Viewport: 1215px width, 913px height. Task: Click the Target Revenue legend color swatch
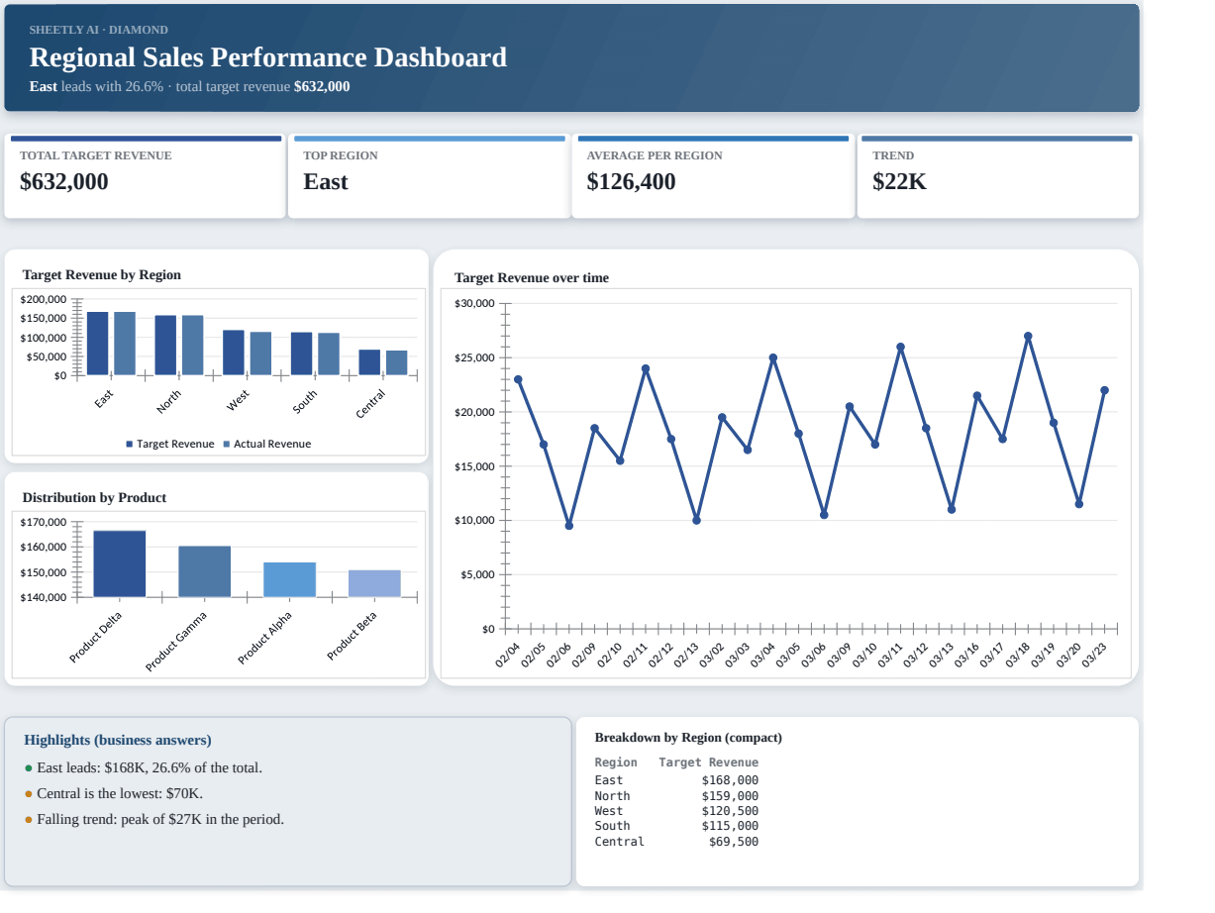[130, 445]
